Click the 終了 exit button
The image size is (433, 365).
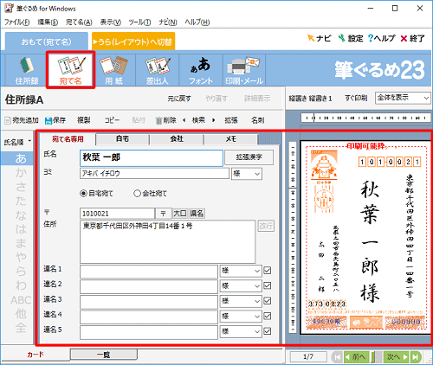click(x=412, y=38)
